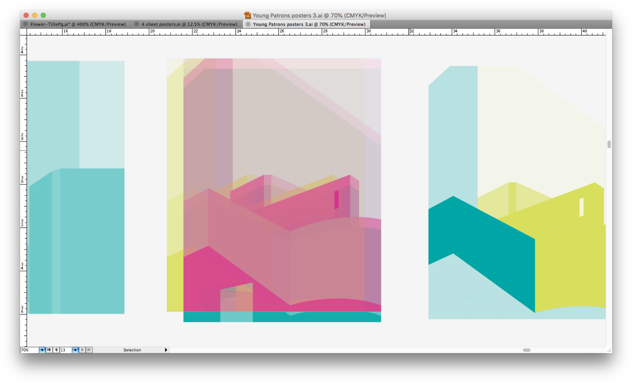Close the Young Patrons posters 3.ai tab
Viewport: 632px width, 384px height.
tap(248, 24)
